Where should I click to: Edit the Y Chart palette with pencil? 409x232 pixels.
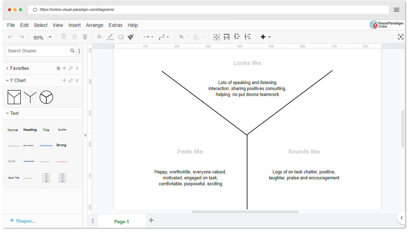coord(71,81)
